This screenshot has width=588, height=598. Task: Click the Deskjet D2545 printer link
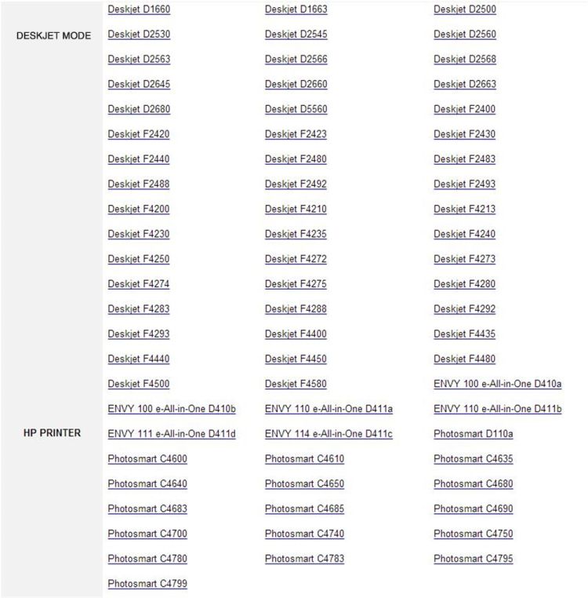point(296,35)
